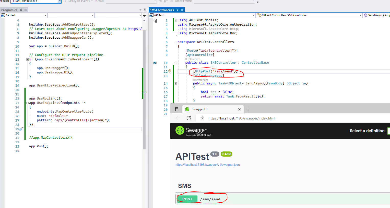390x208 pixels.
Task: Click the text app.Run(); on line 33
Action: coord(39,146)
